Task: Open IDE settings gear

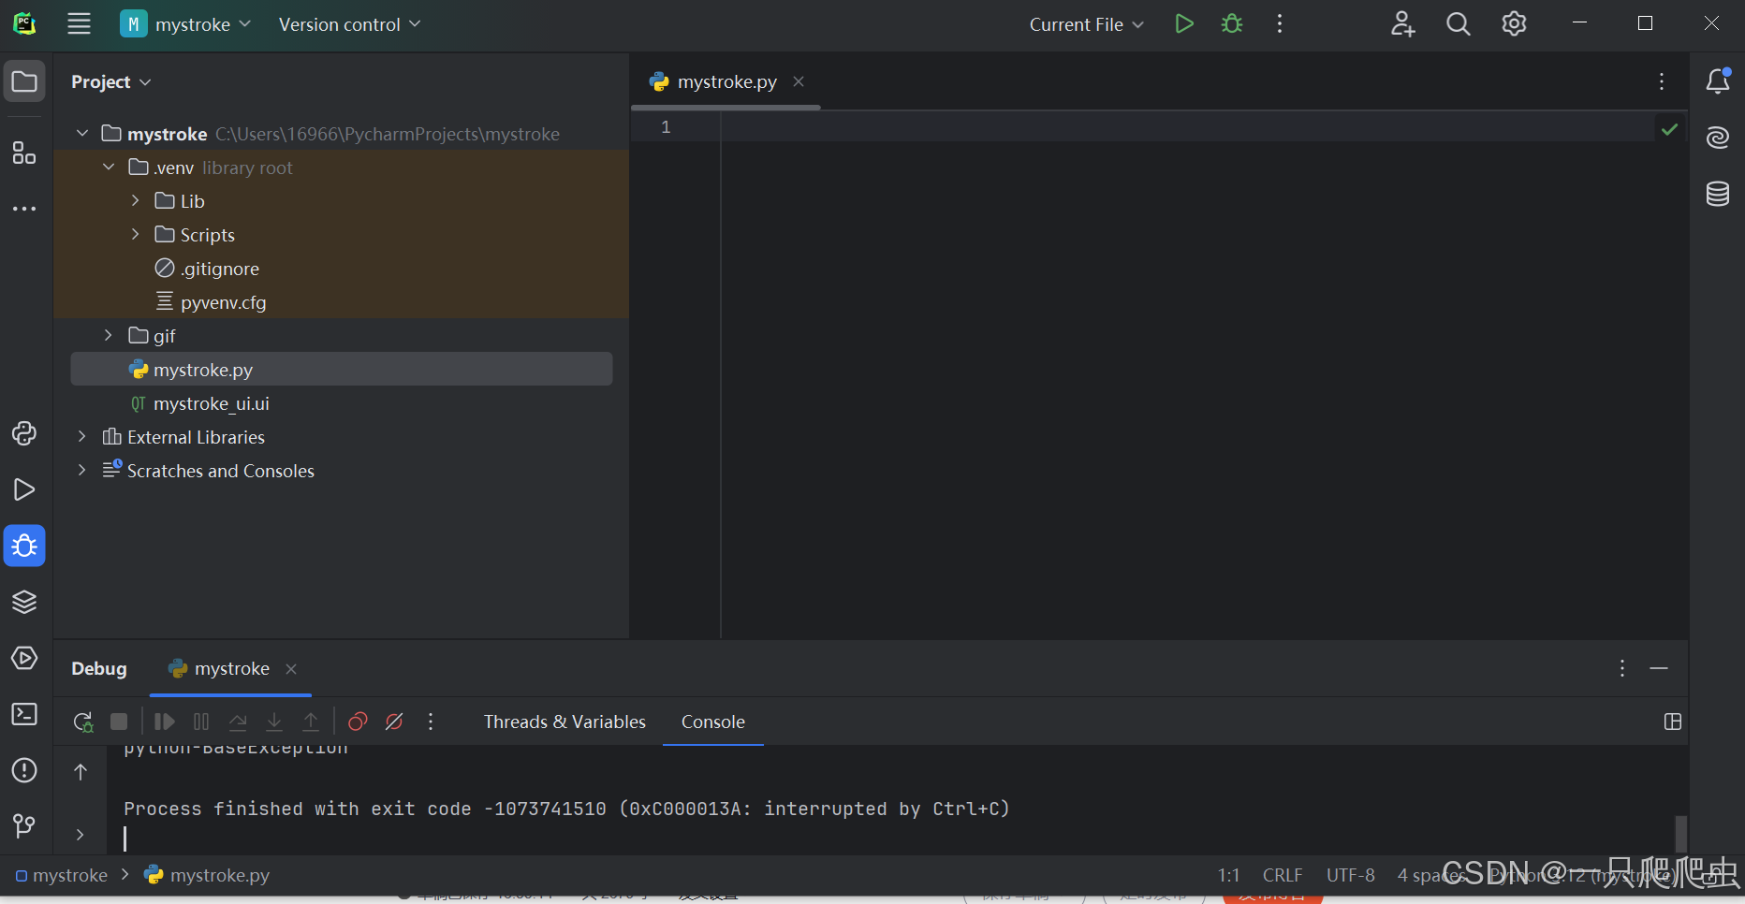Action: click(x=1514, y=24)
